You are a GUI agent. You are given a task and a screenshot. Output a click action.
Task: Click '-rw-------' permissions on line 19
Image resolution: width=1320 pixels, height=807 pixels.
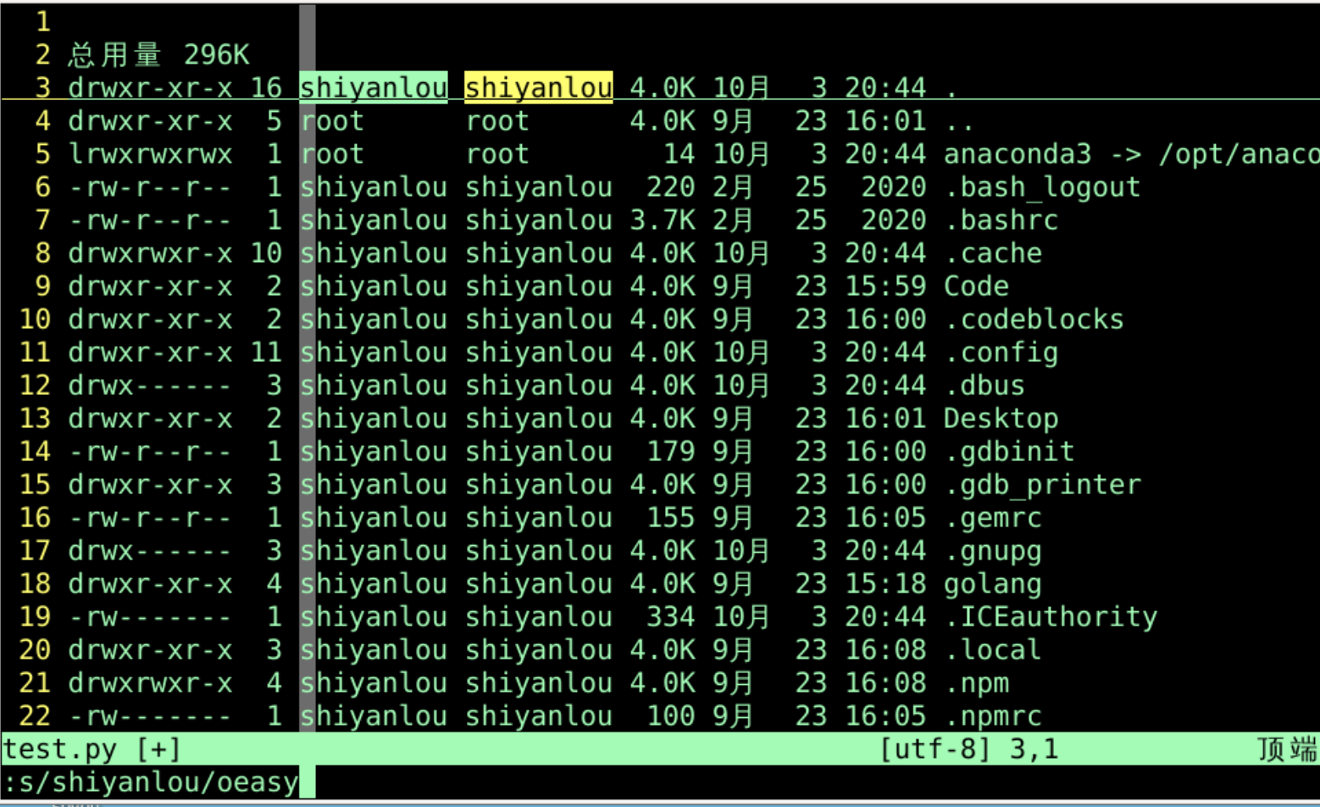coord(150,617)
